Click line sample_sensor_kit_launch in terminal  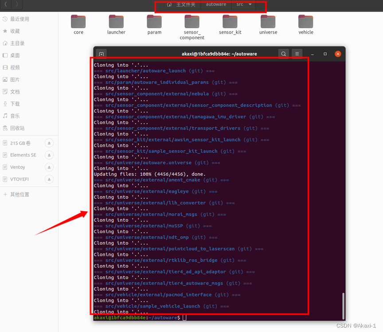click(x=170, y=151)
